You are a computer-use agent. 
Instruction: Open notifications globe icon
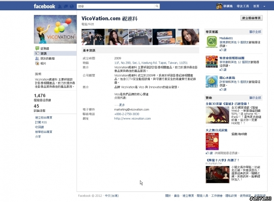(71, 6)
